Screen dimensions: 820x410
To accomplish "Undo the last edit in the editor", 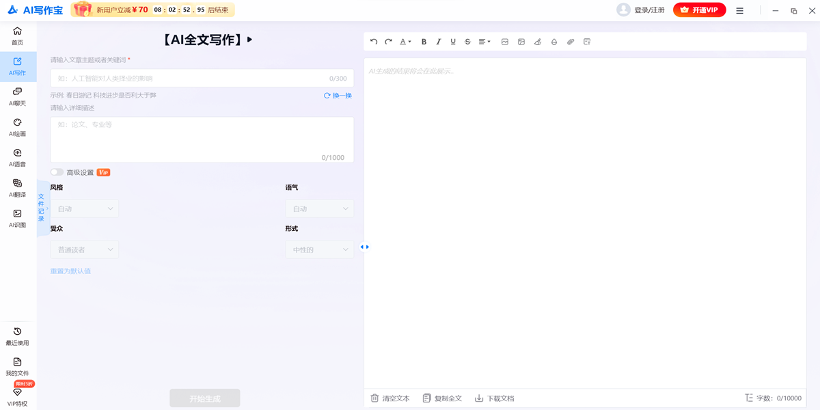I will click(373, 42).
